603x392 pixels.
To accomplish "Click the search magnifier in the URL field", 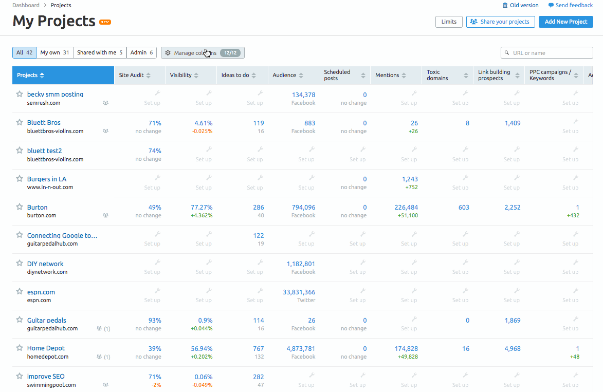I will 506,52.
